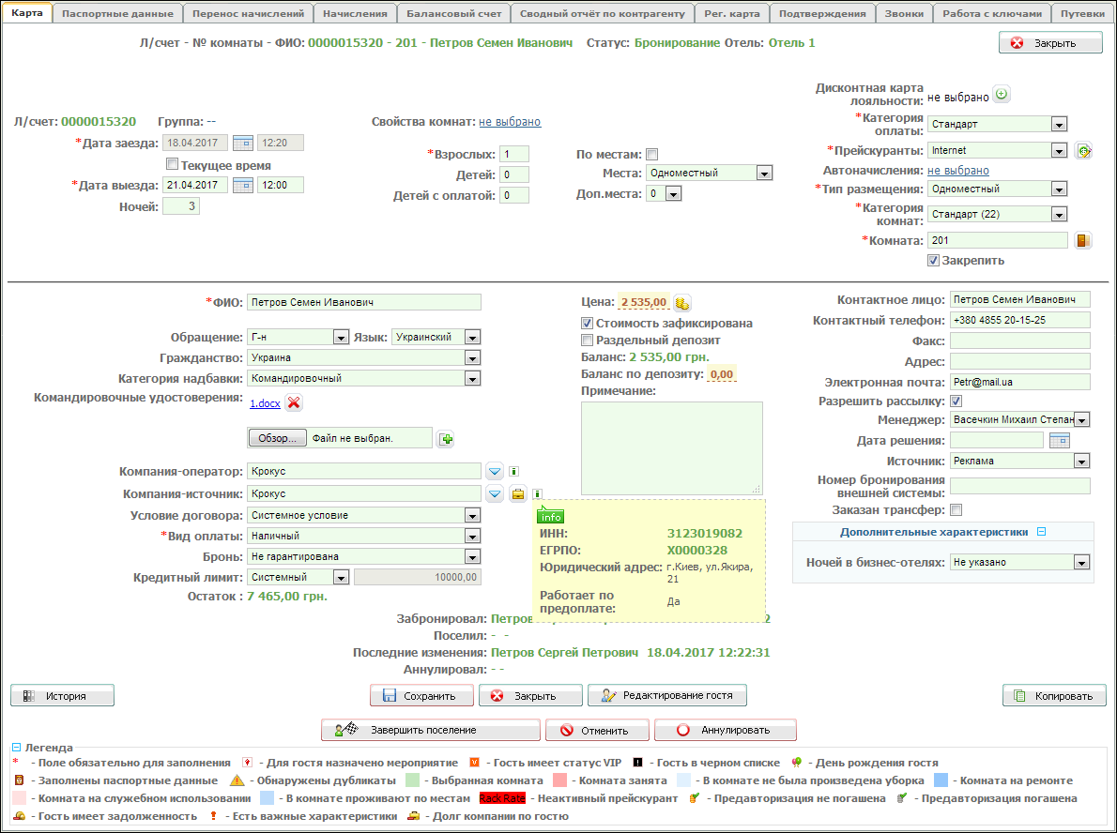Click the door icon next to Комната field
This screenshot has height=833, width=1117.
click(x=1082, y=241)
